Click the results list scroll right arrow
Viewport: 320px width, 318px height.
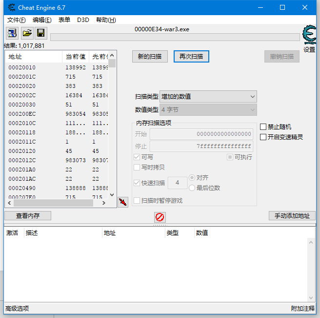pos(104,203)
